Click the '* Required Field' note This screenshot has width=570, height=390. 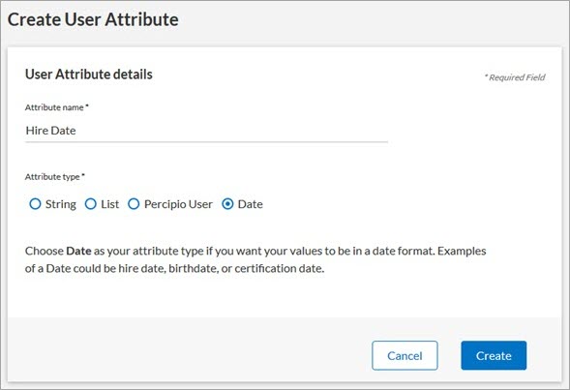[x=515, y=77]
